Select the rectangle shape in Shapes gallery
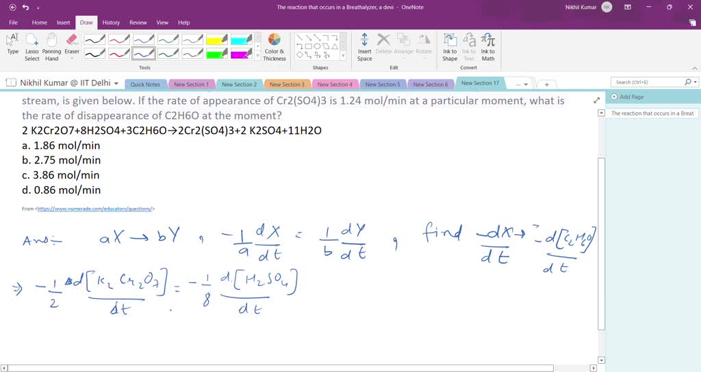701x372 pixels. (x=309, y=46)
